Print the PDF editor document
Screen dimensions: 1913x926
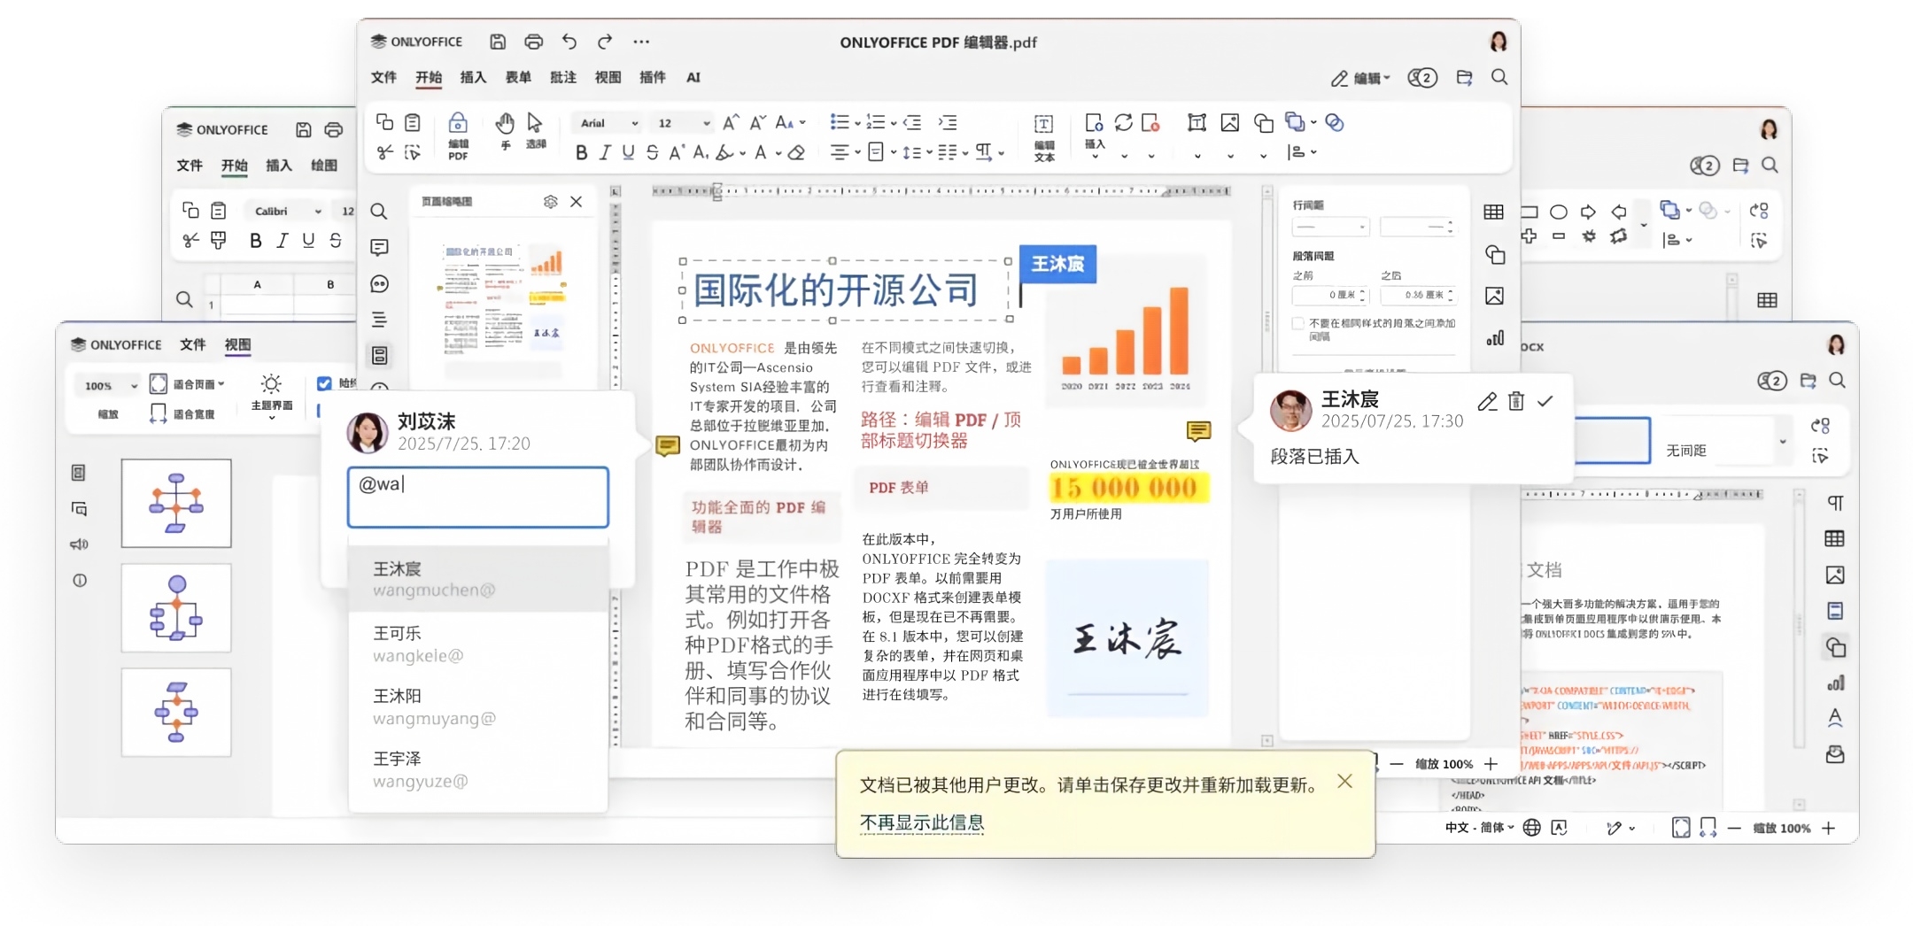point(533,42)
